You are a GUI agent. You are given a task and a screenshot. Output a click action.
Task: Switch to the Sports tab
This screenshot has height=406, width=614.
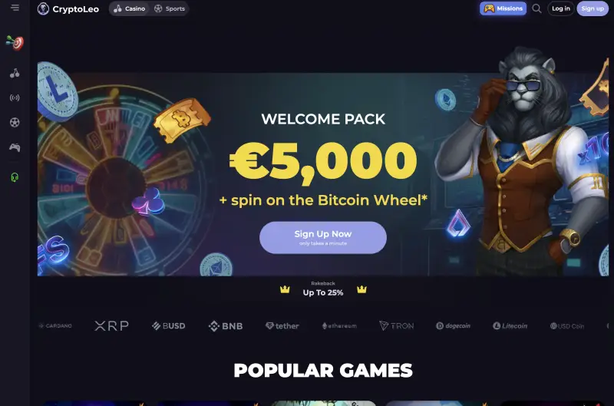(x=170, y=8)
